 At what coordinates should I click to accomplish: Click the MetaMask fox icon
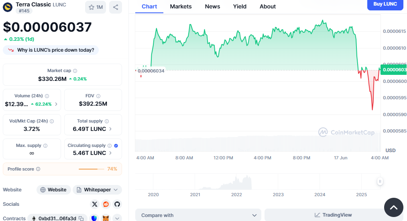point(106,218)
